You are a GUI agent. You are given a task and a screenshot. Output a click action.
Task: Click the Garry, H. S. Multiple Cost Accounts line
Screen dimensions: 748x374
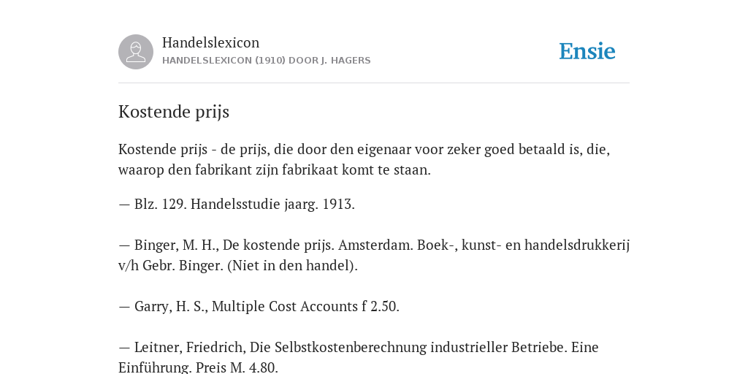pos(259,306)
